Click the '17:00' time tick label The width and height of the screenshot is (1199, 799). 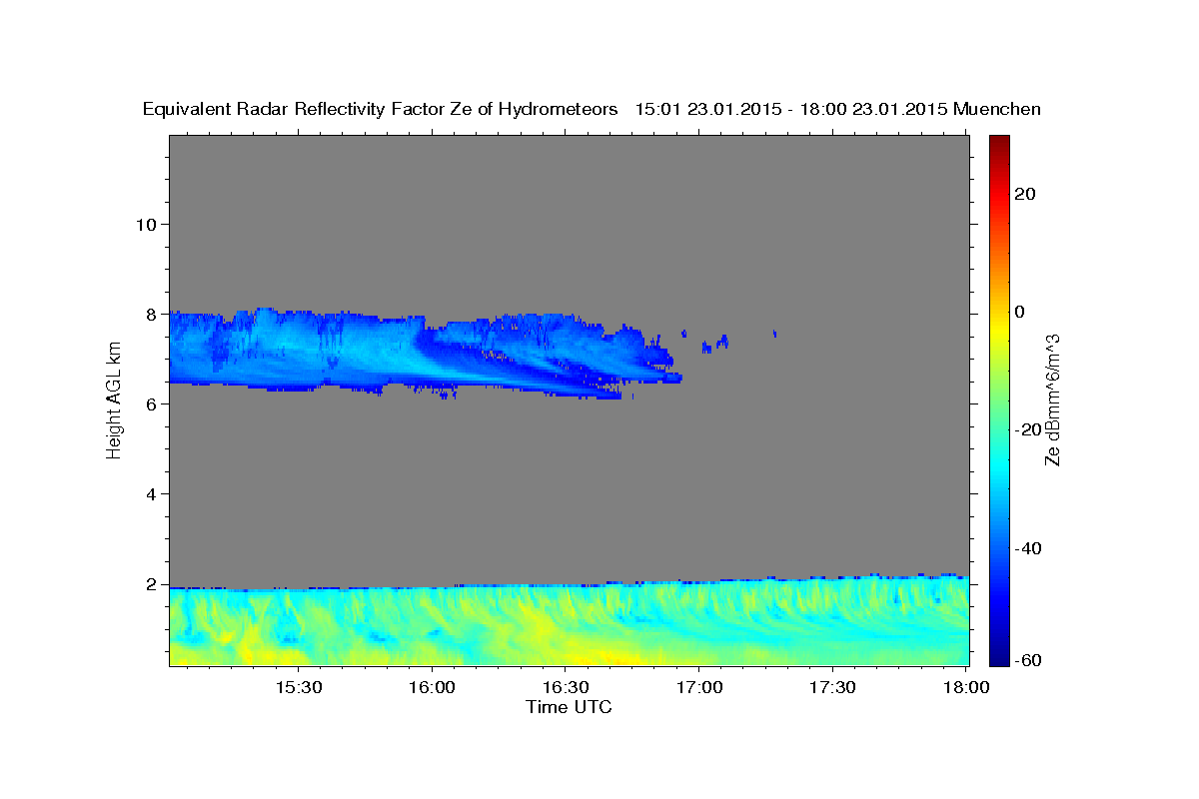698,688
